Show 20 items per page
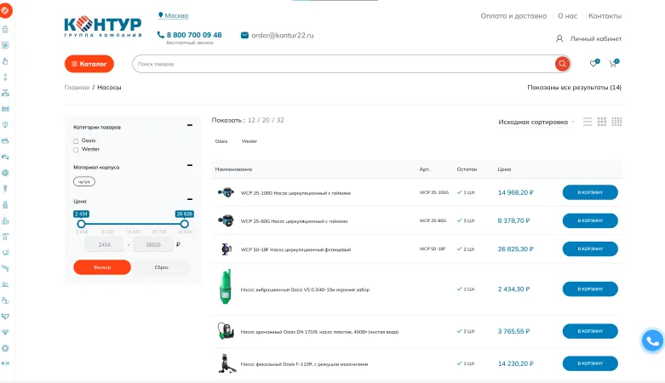Viewport: 665px width, 383px height. (x=266, y=120)
